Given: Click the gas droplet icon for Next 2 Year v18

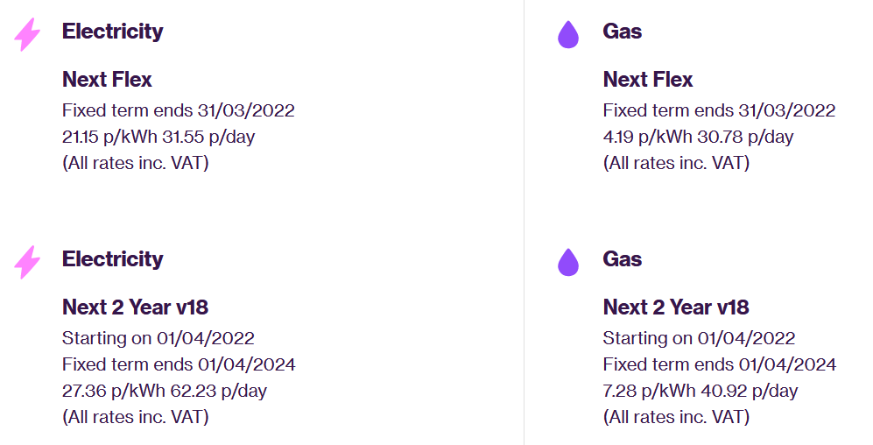Looking at the screenshot, I should [x=568, y=262].
